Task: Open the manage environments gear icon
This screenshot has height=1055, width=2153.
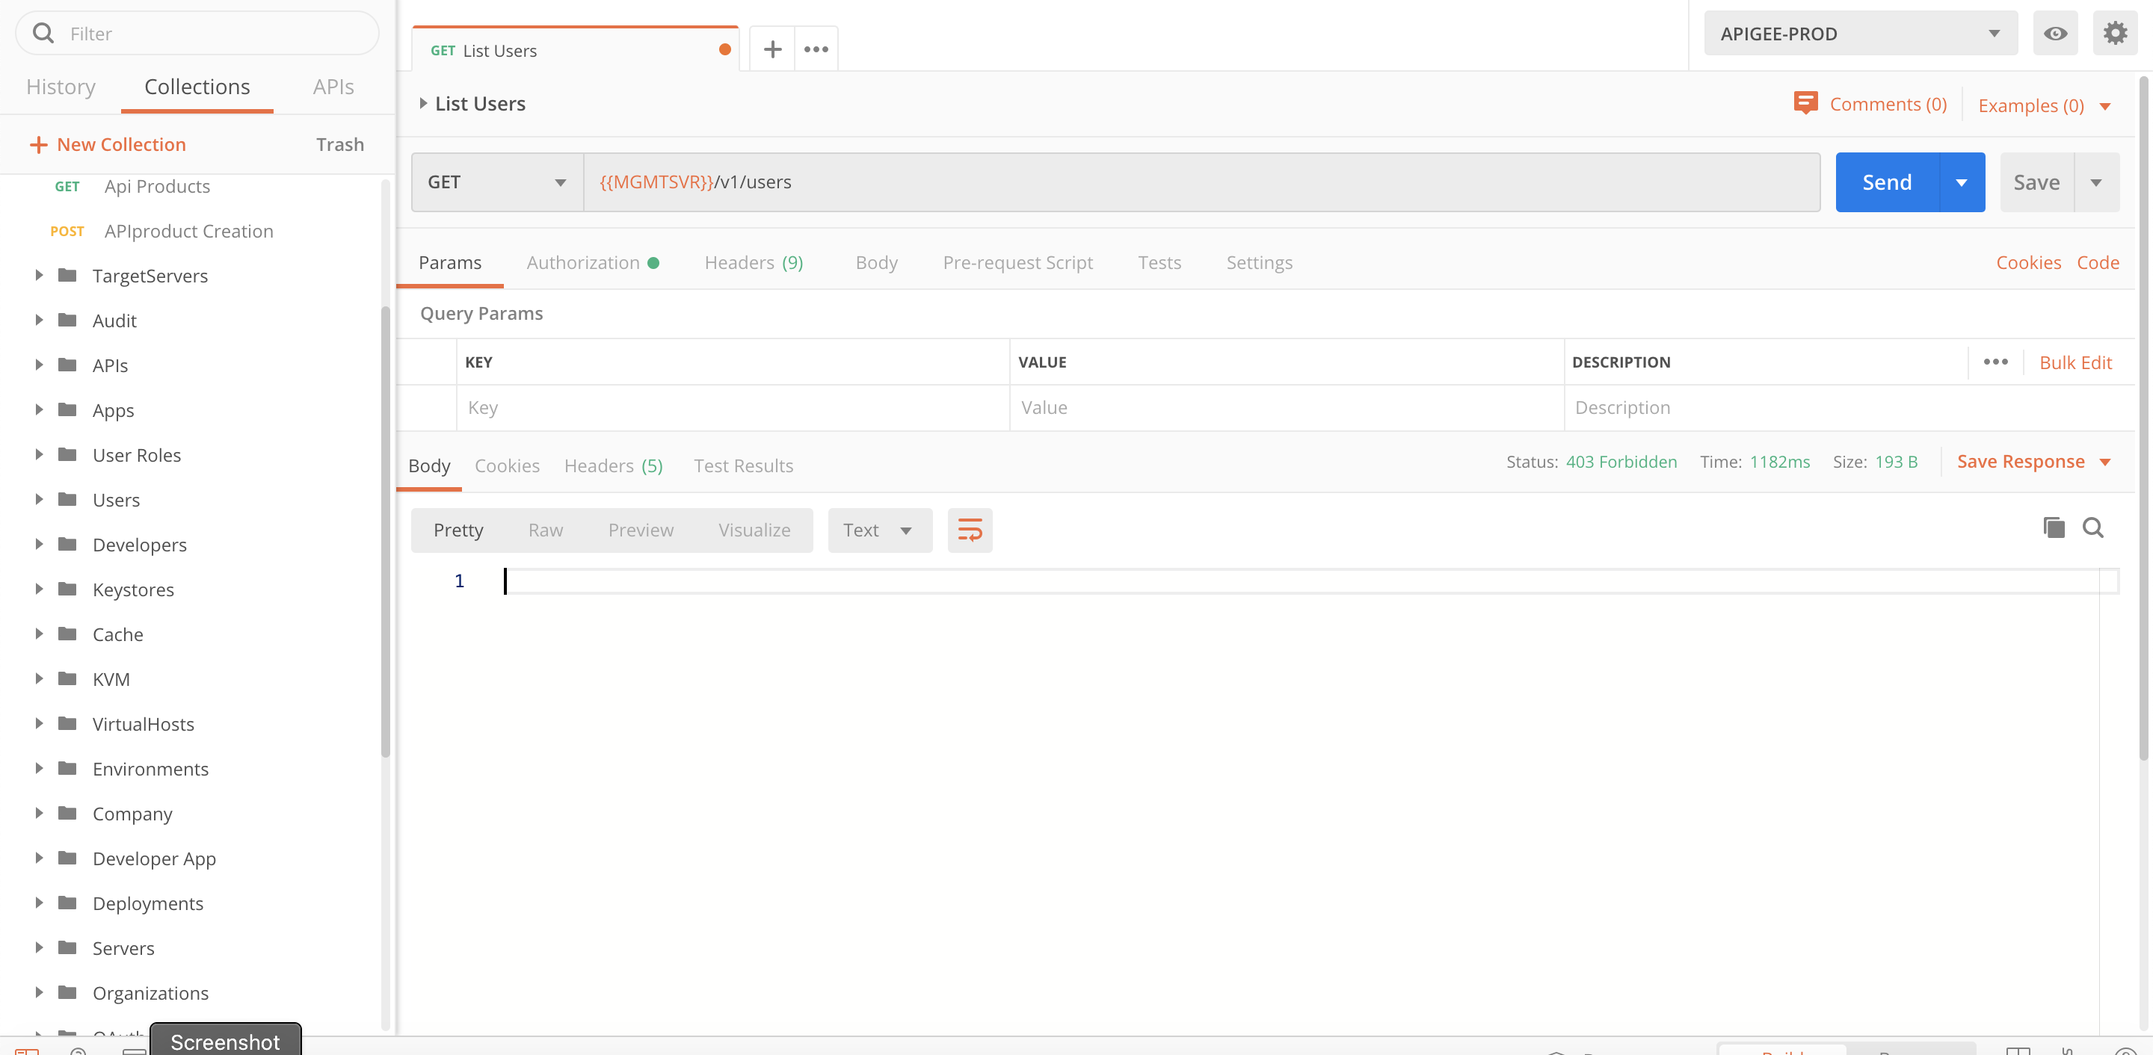Action: pyautogui.click(x=2115, y=34)
